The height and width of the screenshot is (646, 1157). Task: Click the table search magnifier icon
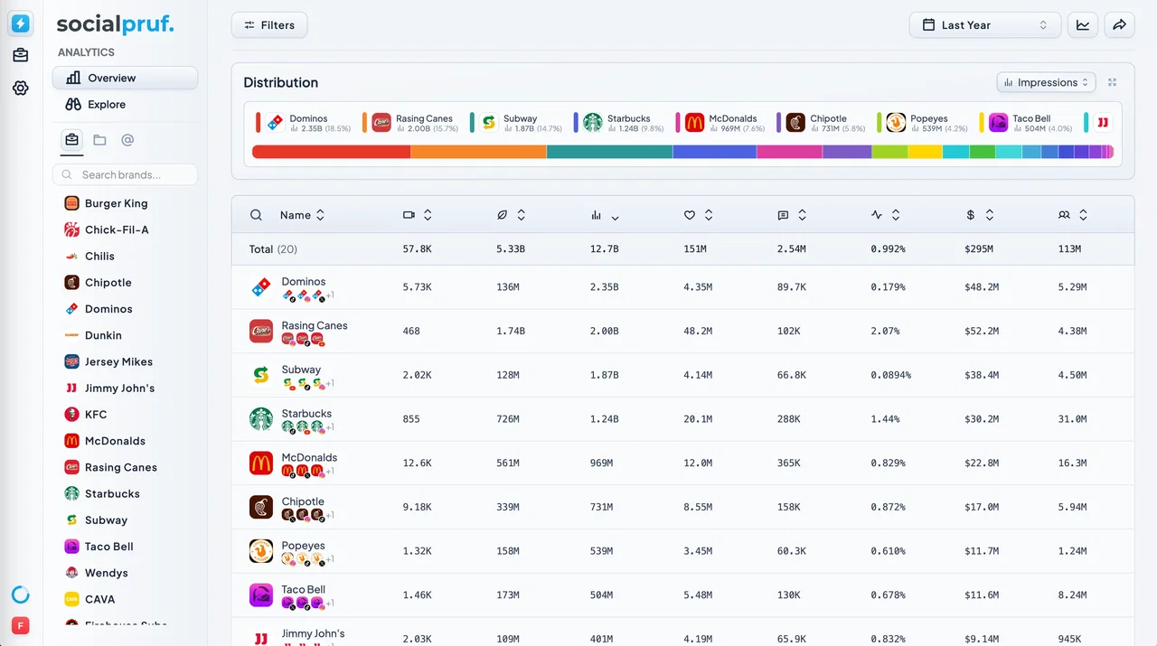click(x=257, y=215)
